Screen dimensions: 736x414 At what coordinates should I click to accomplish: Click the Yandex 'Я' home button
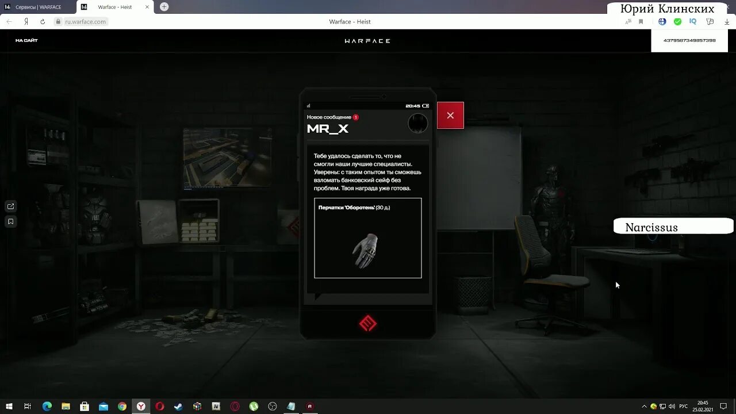click(x=26, y=21)
